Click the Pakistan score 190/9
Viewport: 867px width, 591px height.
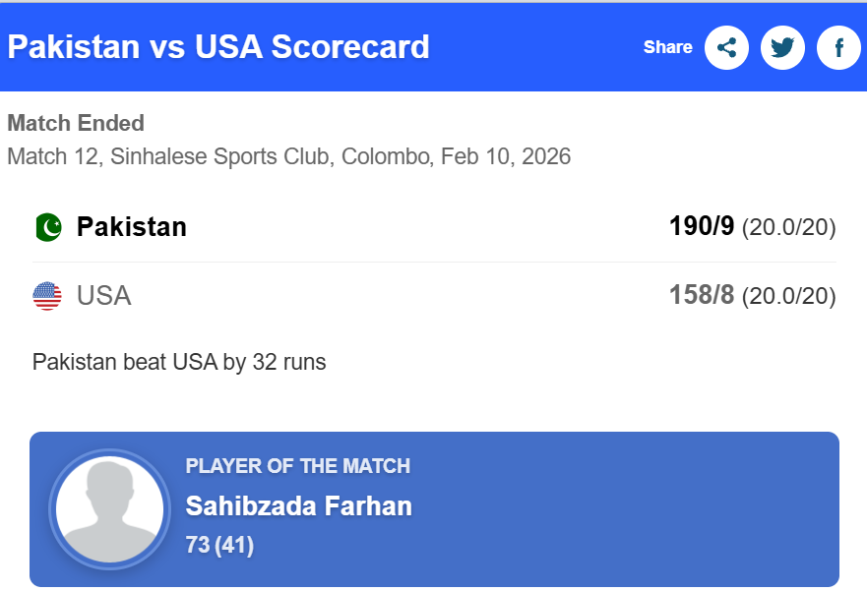click(x=702, y=227)
